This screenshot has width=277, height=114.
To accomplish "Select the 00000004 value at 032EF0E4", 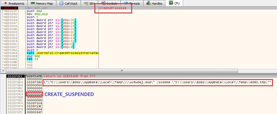I will 34,94.
